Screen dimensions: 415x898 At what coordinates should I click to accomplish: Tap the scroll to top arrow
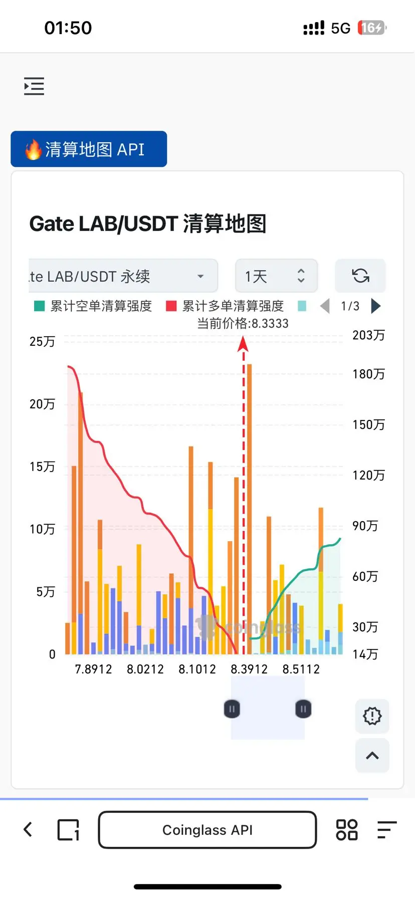[372, 756]
